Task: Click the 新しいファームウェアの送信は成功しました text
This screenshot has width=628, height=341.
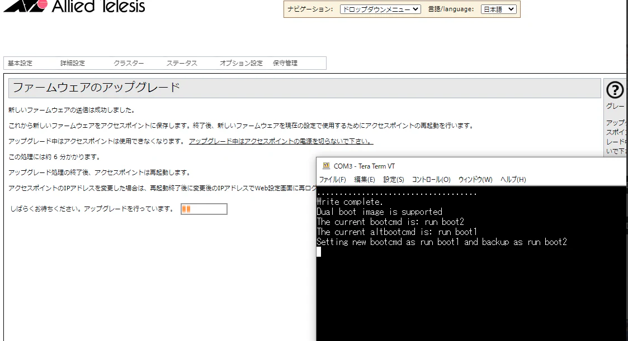Action: tap(72, 110)
